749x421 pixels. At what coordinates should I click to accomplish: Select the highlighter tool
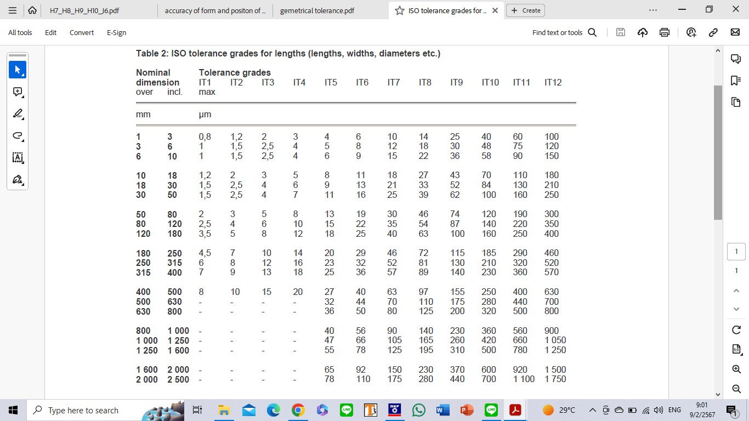click(x=18, y=114)
